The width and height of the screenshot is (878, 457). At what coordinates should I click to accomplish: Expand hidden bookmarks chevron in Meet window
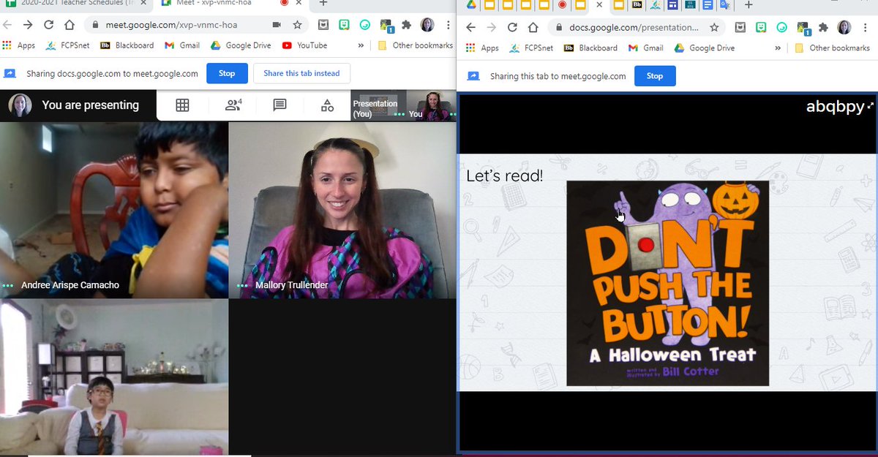pos(360,45)
